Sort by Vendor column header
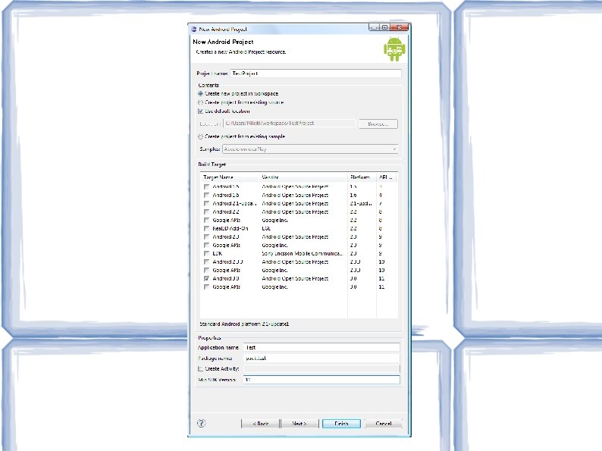602x451 pixels. click(x=303, y=177)
